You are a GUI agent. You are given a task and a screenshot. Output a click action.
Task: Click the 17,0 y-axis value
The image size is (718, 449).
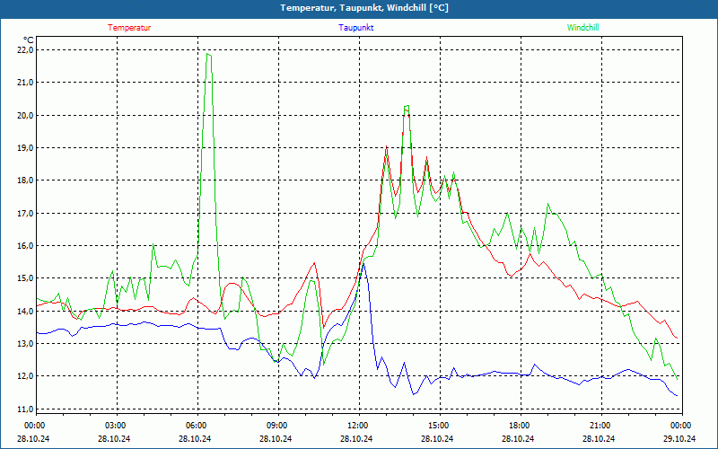25,213
